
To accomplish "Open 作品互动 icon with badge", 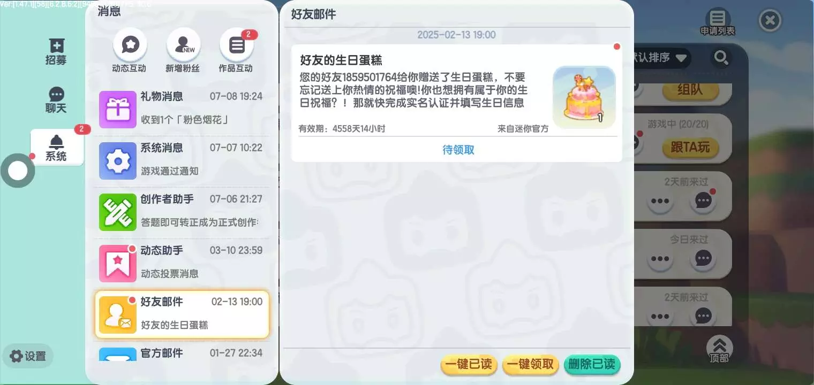I will click(236, 45).
